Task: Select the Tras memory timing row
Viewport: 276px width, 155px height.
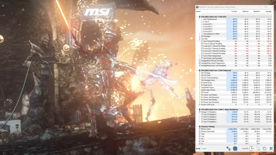Action: [235, 141]
